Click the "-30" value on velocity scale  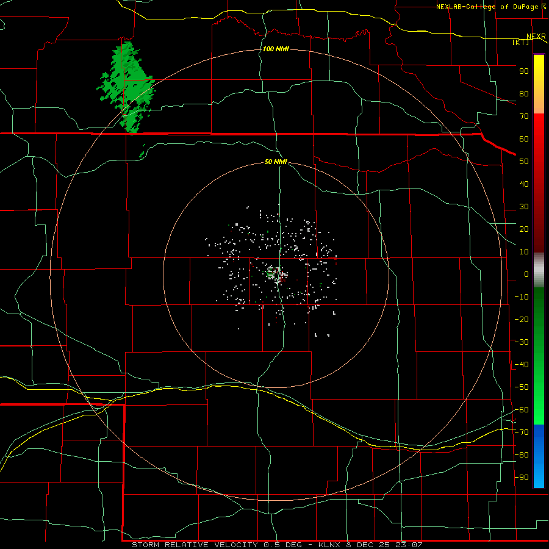522,342
